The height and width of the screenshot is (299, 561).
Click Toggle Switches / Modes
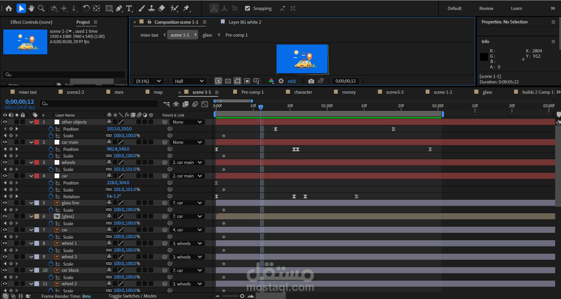click(x=132, y=296)
